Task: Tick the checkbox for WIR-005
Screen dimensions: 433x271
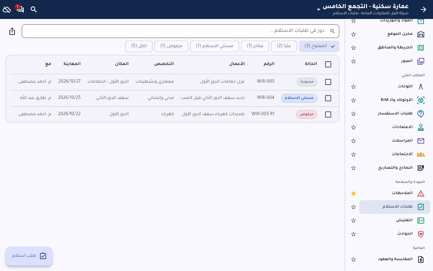Action: [x=328, y=82]
